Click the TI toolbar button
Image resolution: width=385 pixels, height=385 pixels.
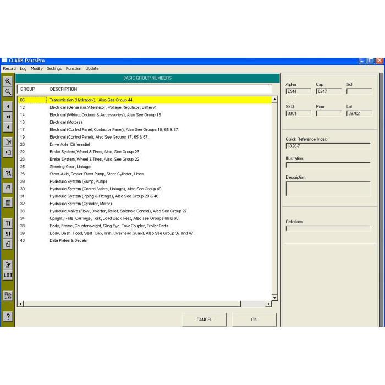coord(8,223)
